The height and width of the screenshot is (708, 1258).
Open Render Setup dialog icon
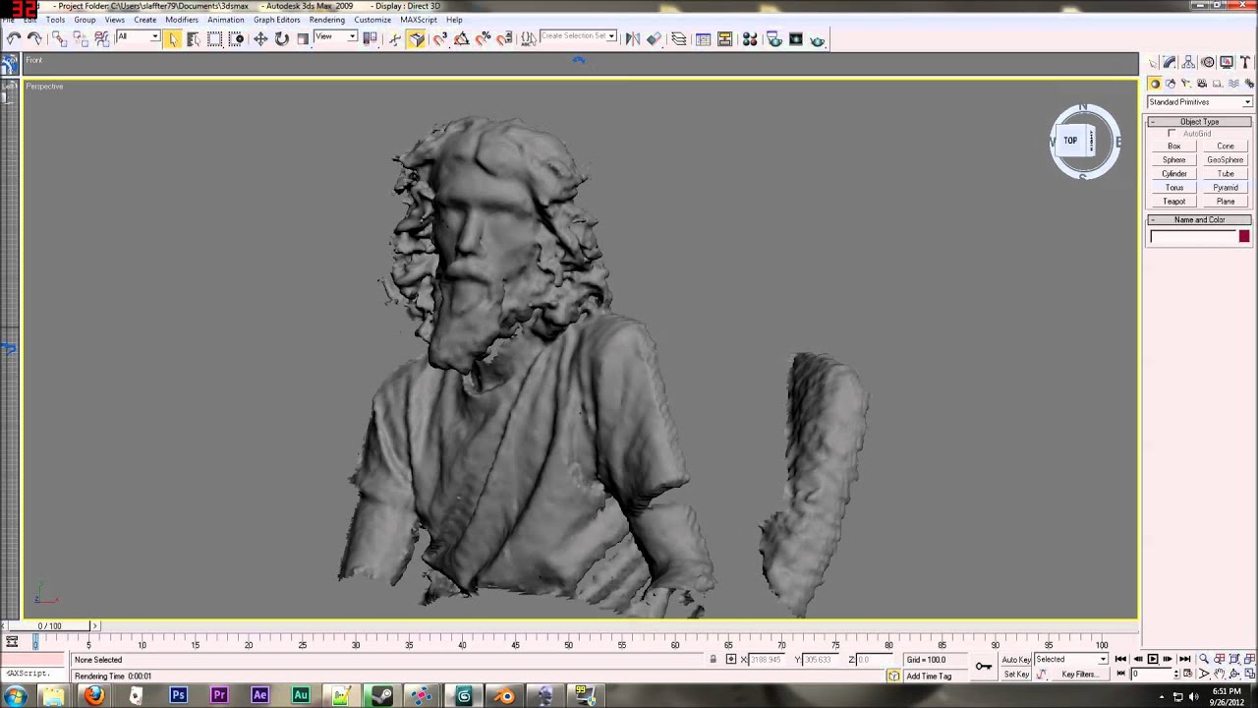773,39
